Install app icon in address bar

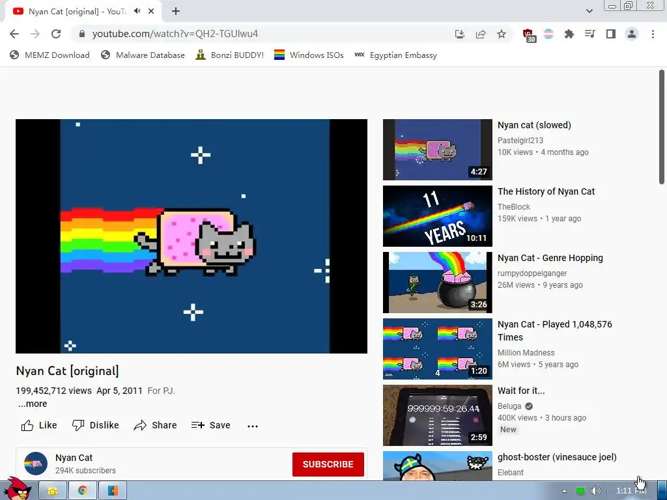pyautogui.click(x=459, y=34)
